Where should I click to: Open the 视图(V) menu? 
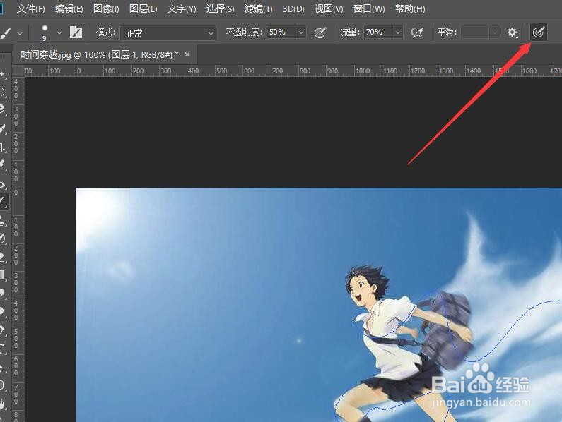328,8
